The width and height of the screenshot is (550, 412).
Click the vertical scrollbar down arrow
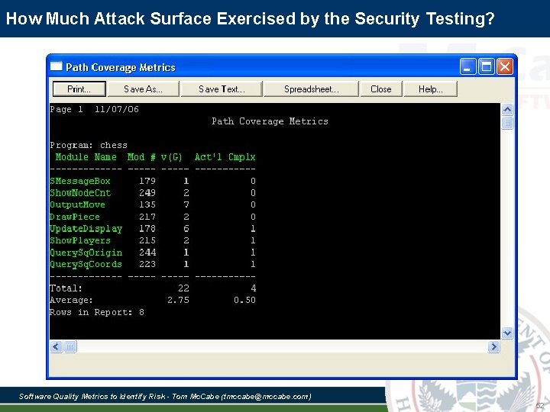click(x=507, y=333)
